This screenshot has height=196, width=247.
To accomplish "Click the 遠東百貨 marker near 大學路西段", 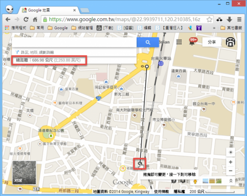I will click(x=178, y=76).
